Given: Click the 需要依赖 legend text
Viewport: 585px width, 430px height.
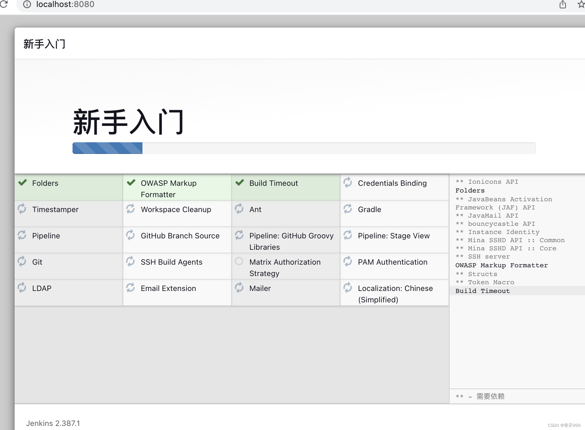Looking at the screenshot, I should point(490,396).
